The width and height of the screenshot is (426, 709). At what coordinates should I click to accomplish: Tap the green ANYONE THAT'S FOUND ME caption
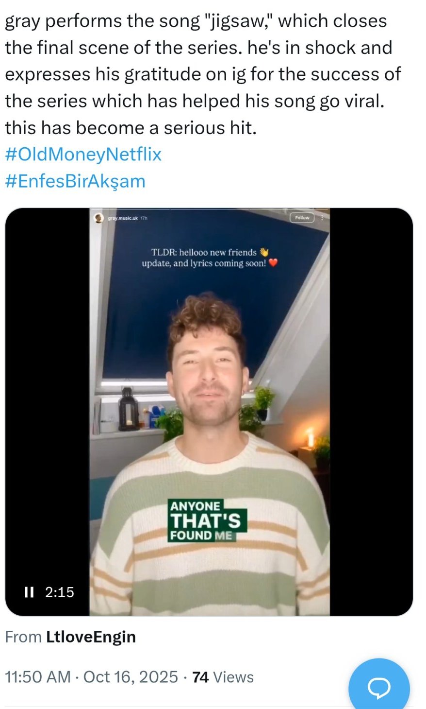207,520
